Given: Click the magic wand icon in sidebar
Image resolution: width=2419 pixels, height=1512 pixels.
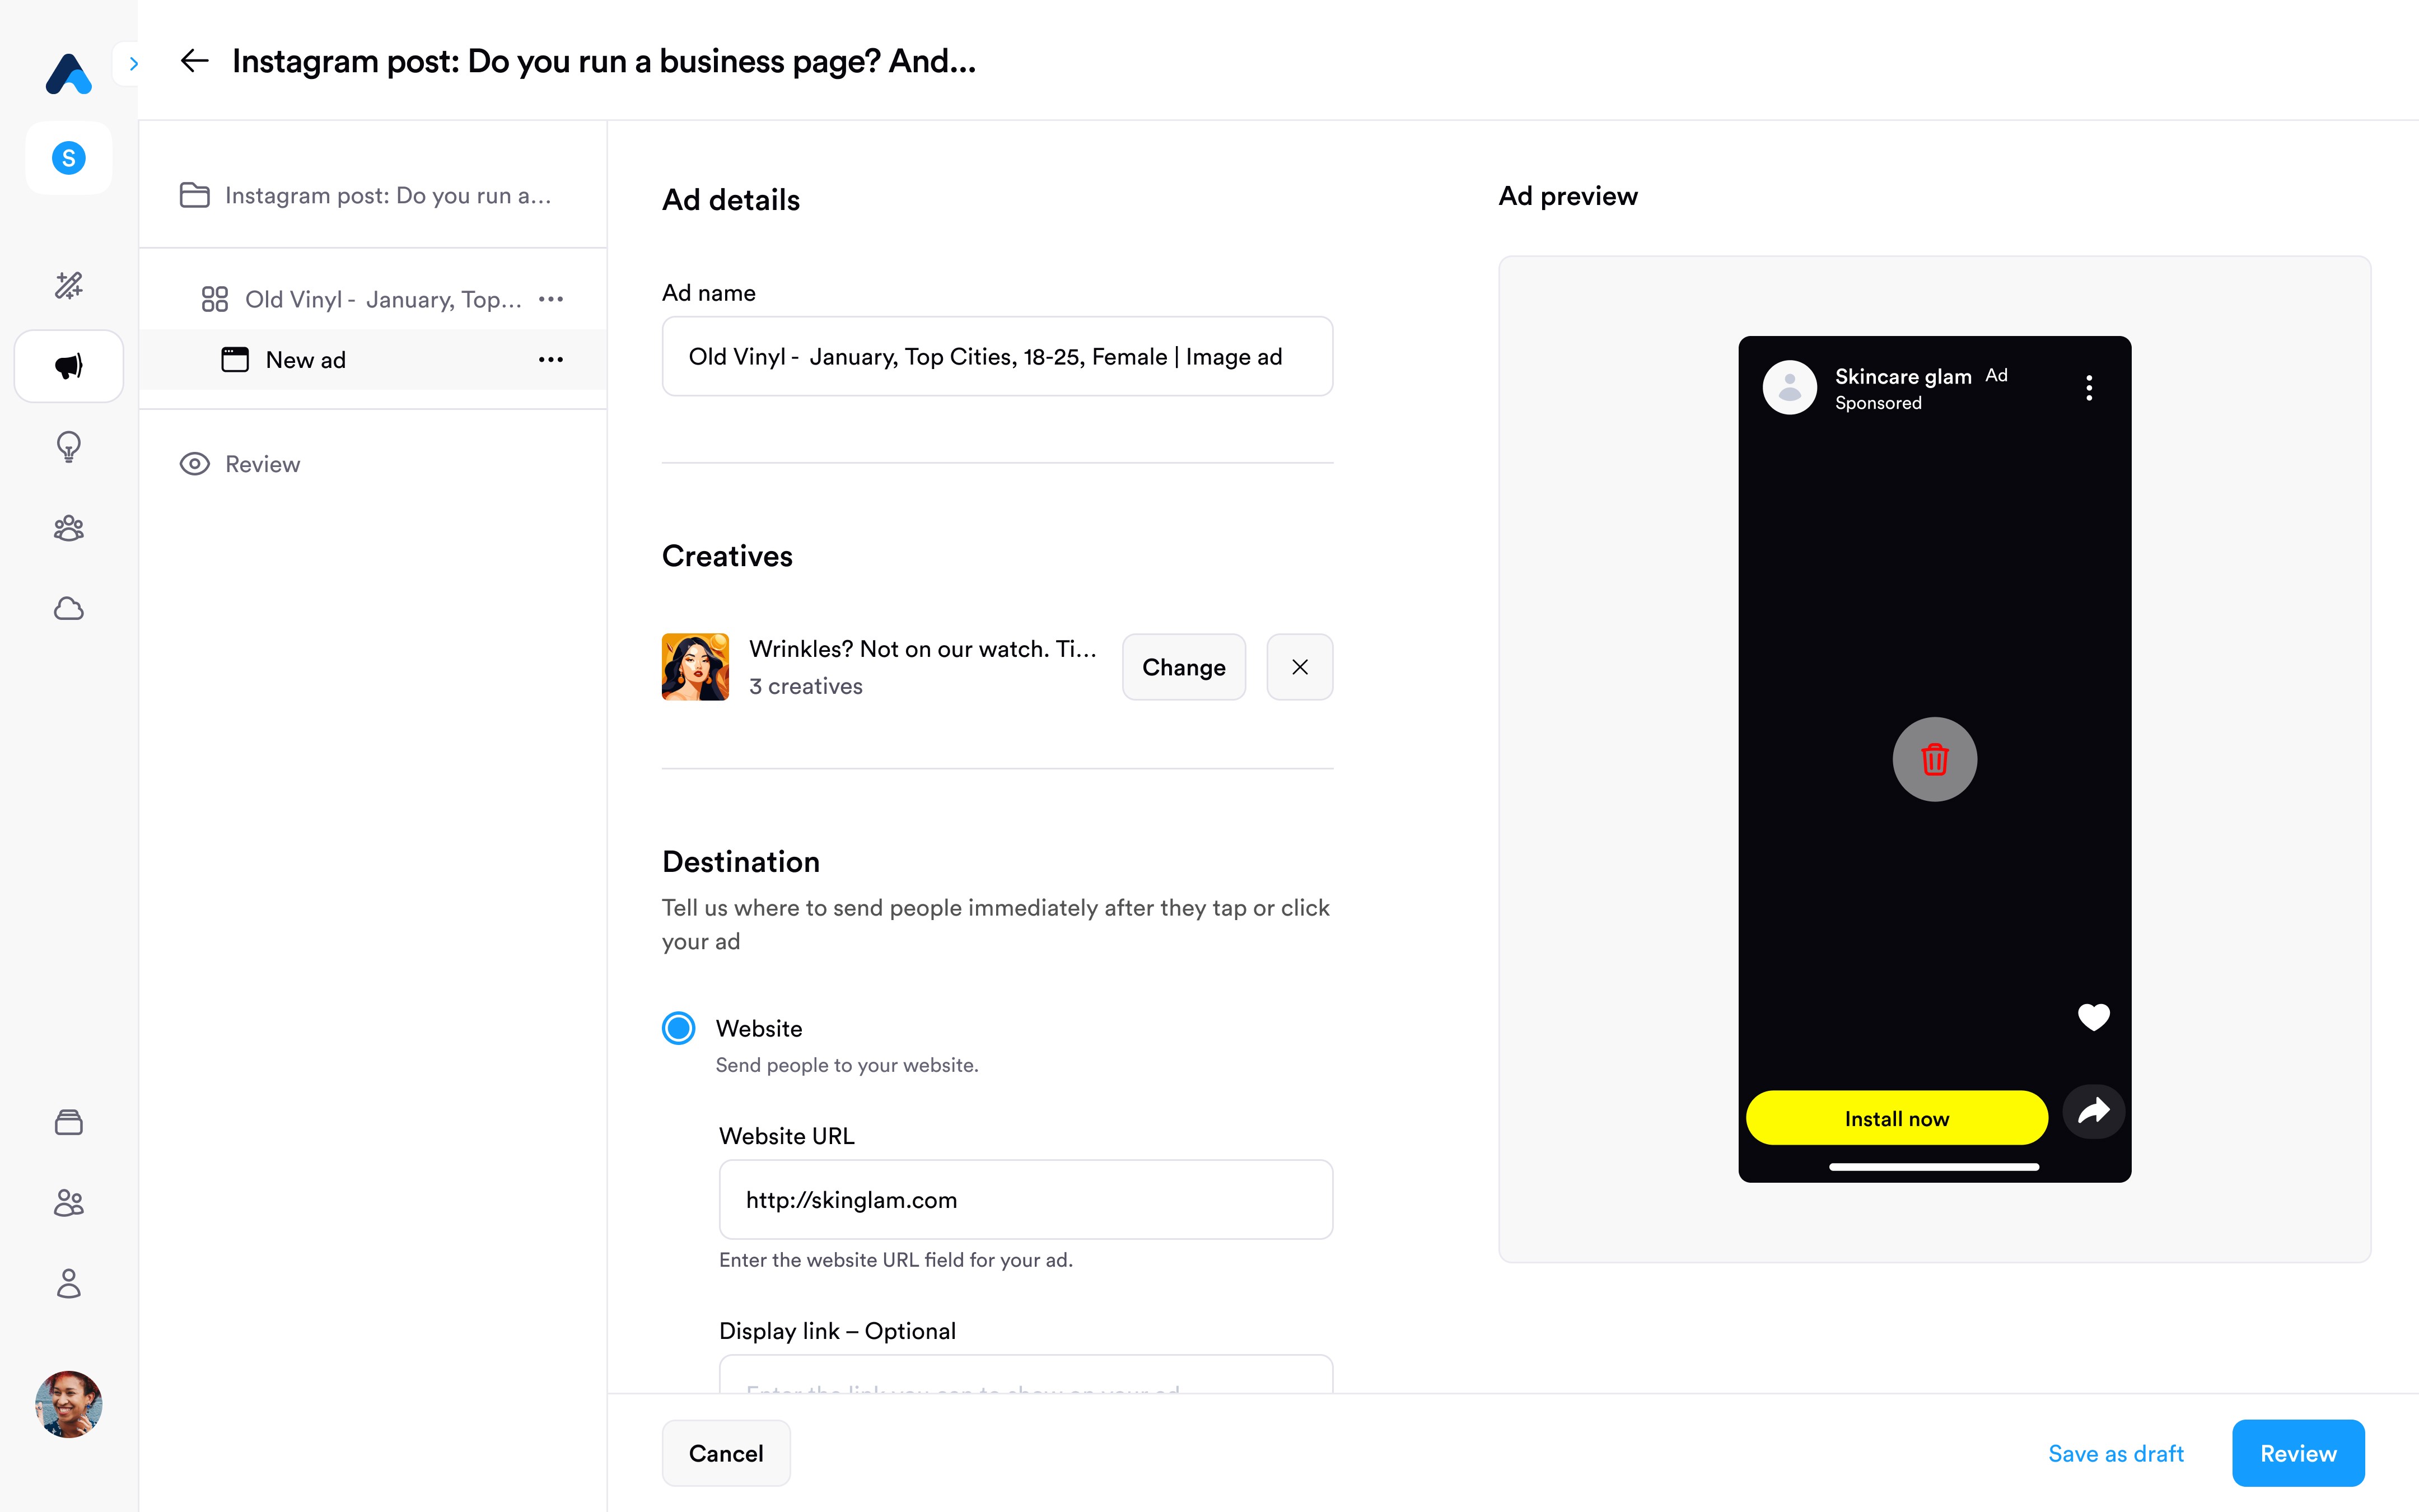Looking at the screenshot, I should 68,286.
